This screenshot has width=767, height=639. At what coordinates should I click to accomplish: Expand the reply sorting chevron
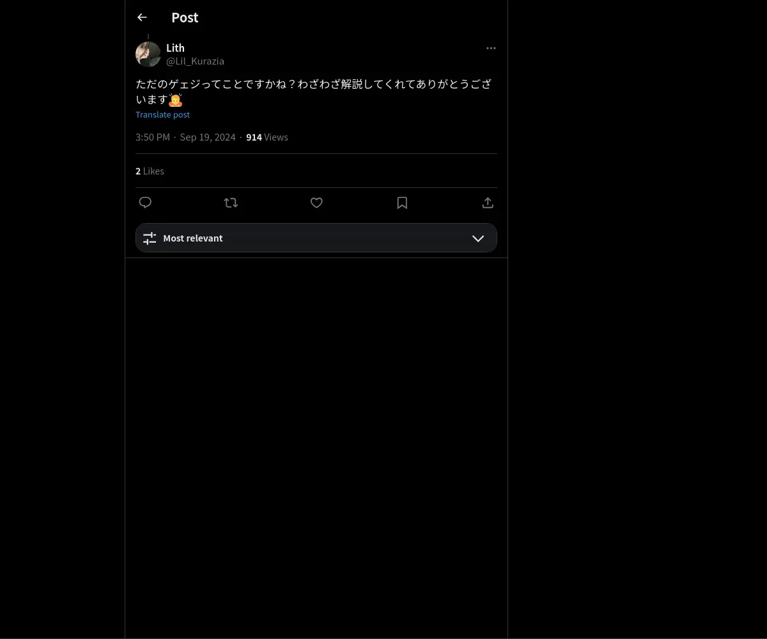click(478, 238)
